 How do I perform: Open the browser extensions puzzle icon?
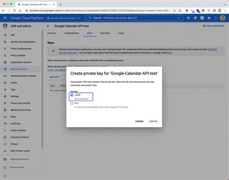point(203,11)
